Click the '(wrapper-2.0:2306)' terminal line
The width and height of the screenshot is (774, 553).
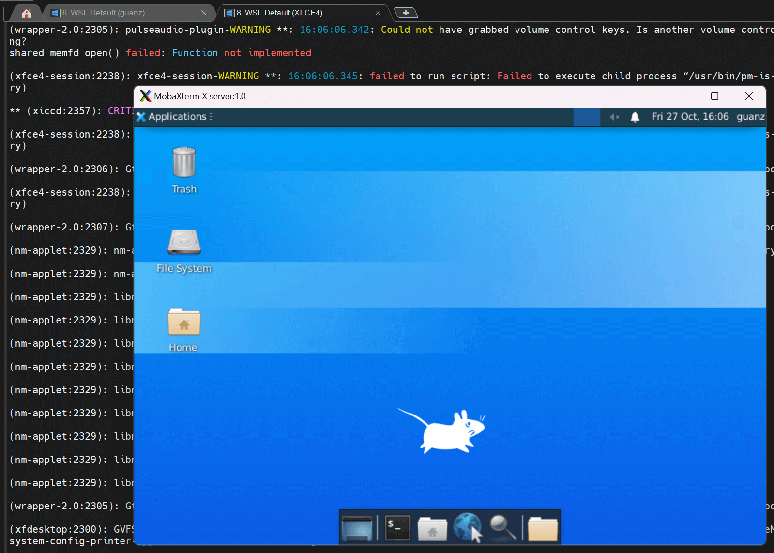coord(71,169)
